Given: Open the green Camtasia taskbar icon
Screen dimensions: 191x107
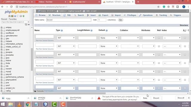Looking at the screenshot, I should pos(54,104).
